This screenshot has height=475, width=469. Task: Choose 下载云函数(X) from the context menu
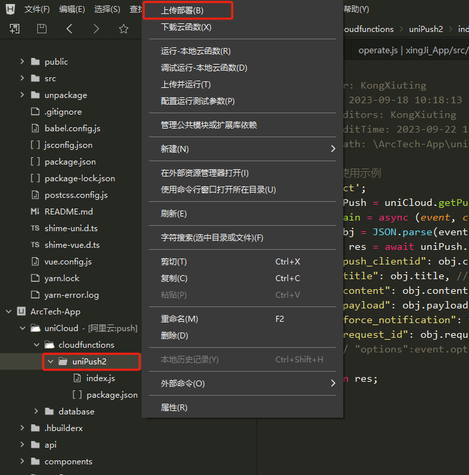click(x=242, y=27)
